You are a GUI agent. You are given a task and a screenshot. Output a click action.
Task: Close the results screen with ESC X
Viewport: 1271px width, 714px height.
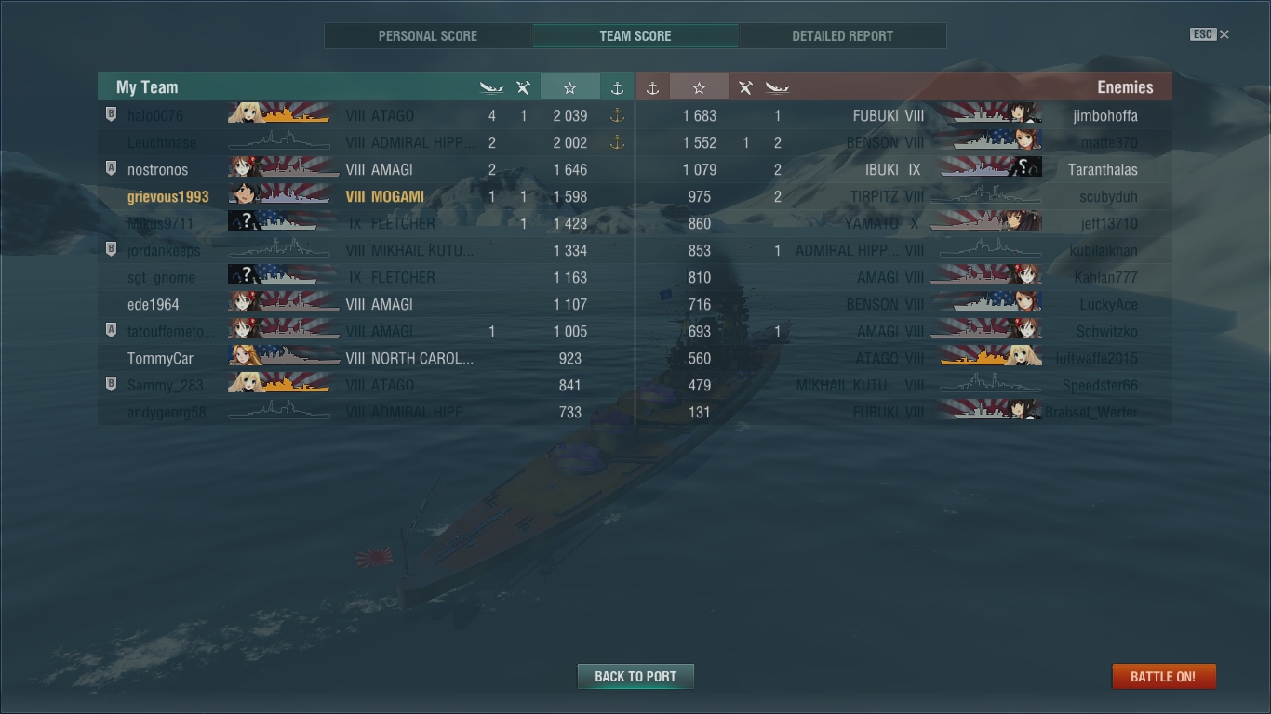coord(1210,34)
